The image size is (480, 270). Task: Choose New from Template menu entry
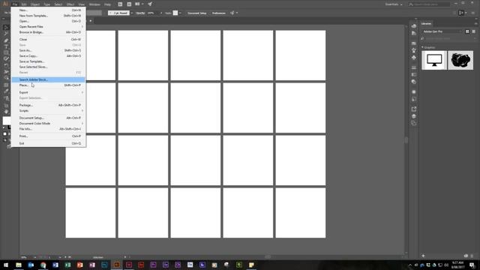coord(48,16)
